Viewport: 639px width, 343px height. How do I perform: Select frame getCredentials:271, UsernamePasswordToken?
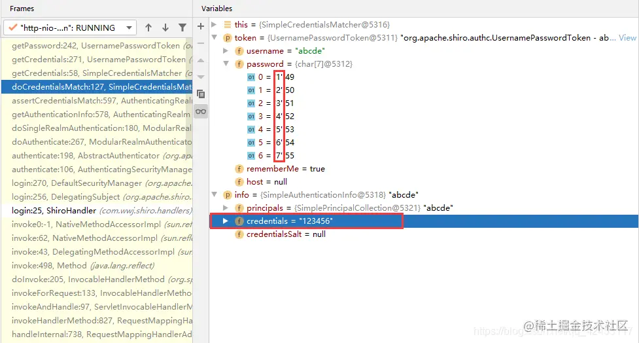97,60
